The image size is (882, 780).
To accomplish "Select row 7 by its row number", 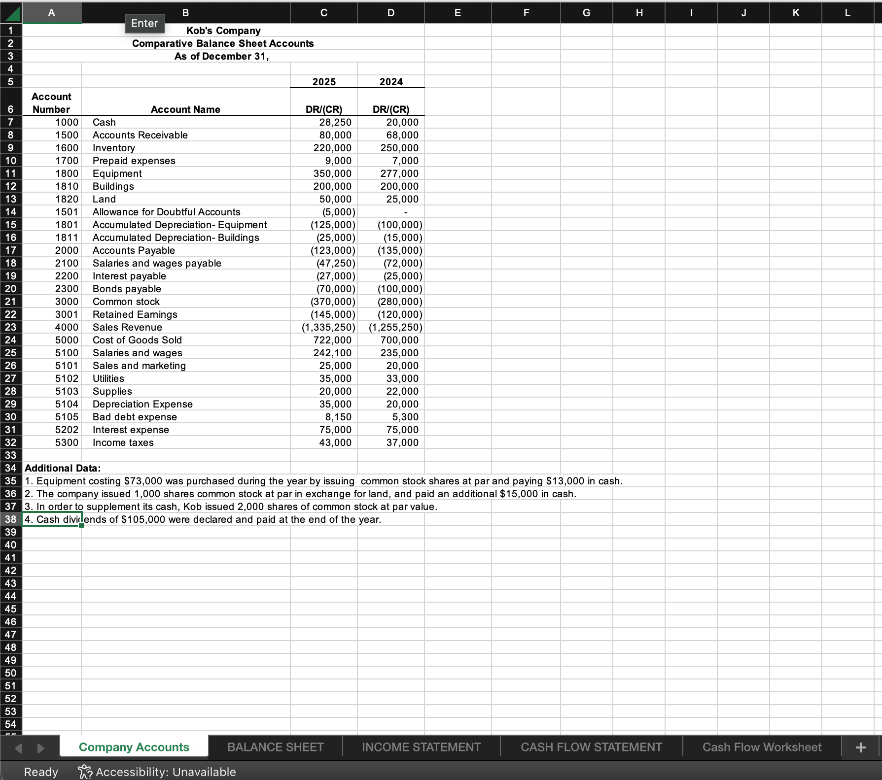I will 10,122.
